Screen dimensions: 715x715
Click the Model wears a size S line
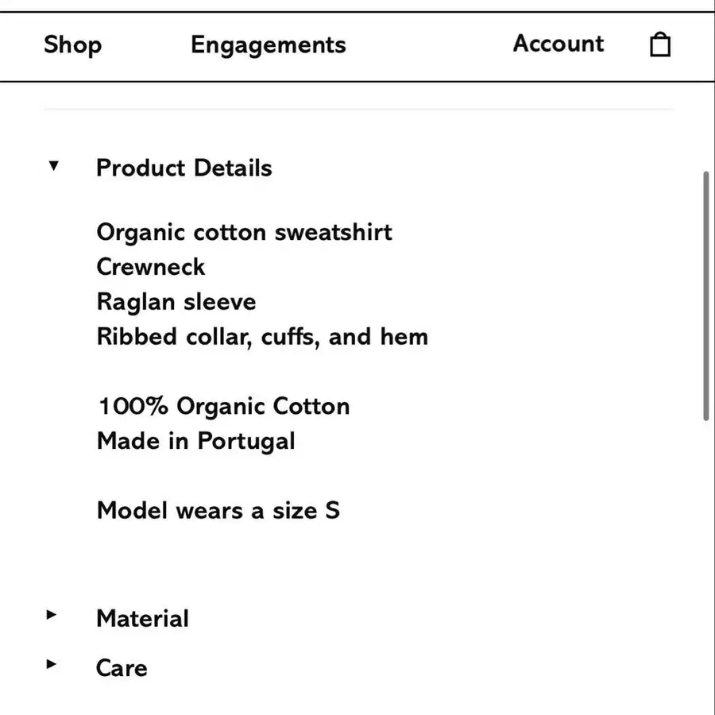coord(218,510)
